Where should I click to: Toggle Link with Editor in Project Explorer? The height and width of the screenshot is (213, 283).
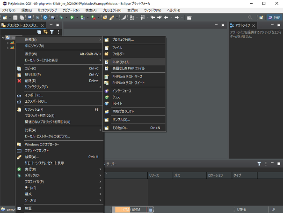45,32
